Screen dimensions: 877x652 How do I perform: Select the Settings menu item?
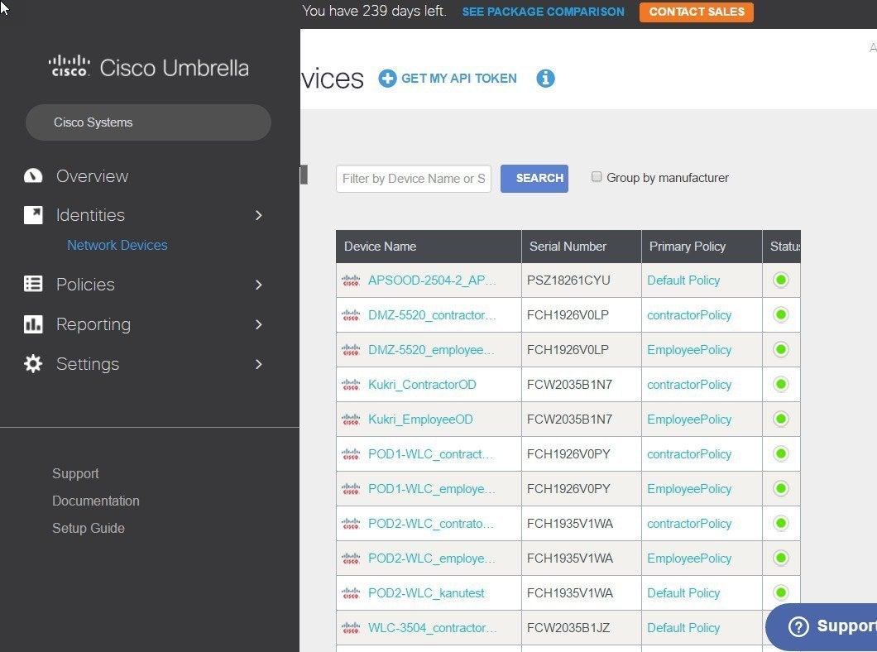[x=88, y=364]
